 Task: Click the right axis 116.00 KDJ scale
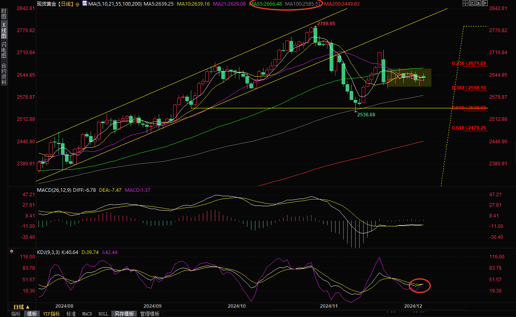click(x=496, y=257)
